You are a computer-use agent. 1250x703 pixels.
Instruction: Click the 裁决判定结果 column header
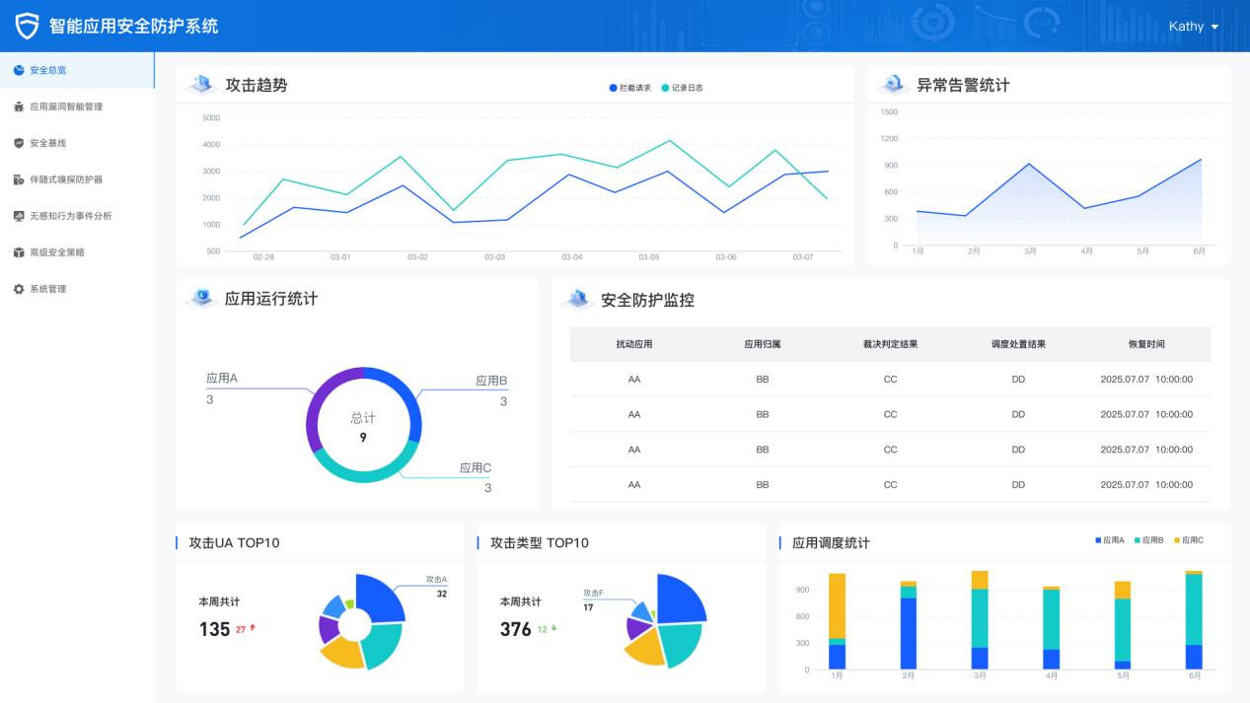pyautogui.click(x=890, y=344)
